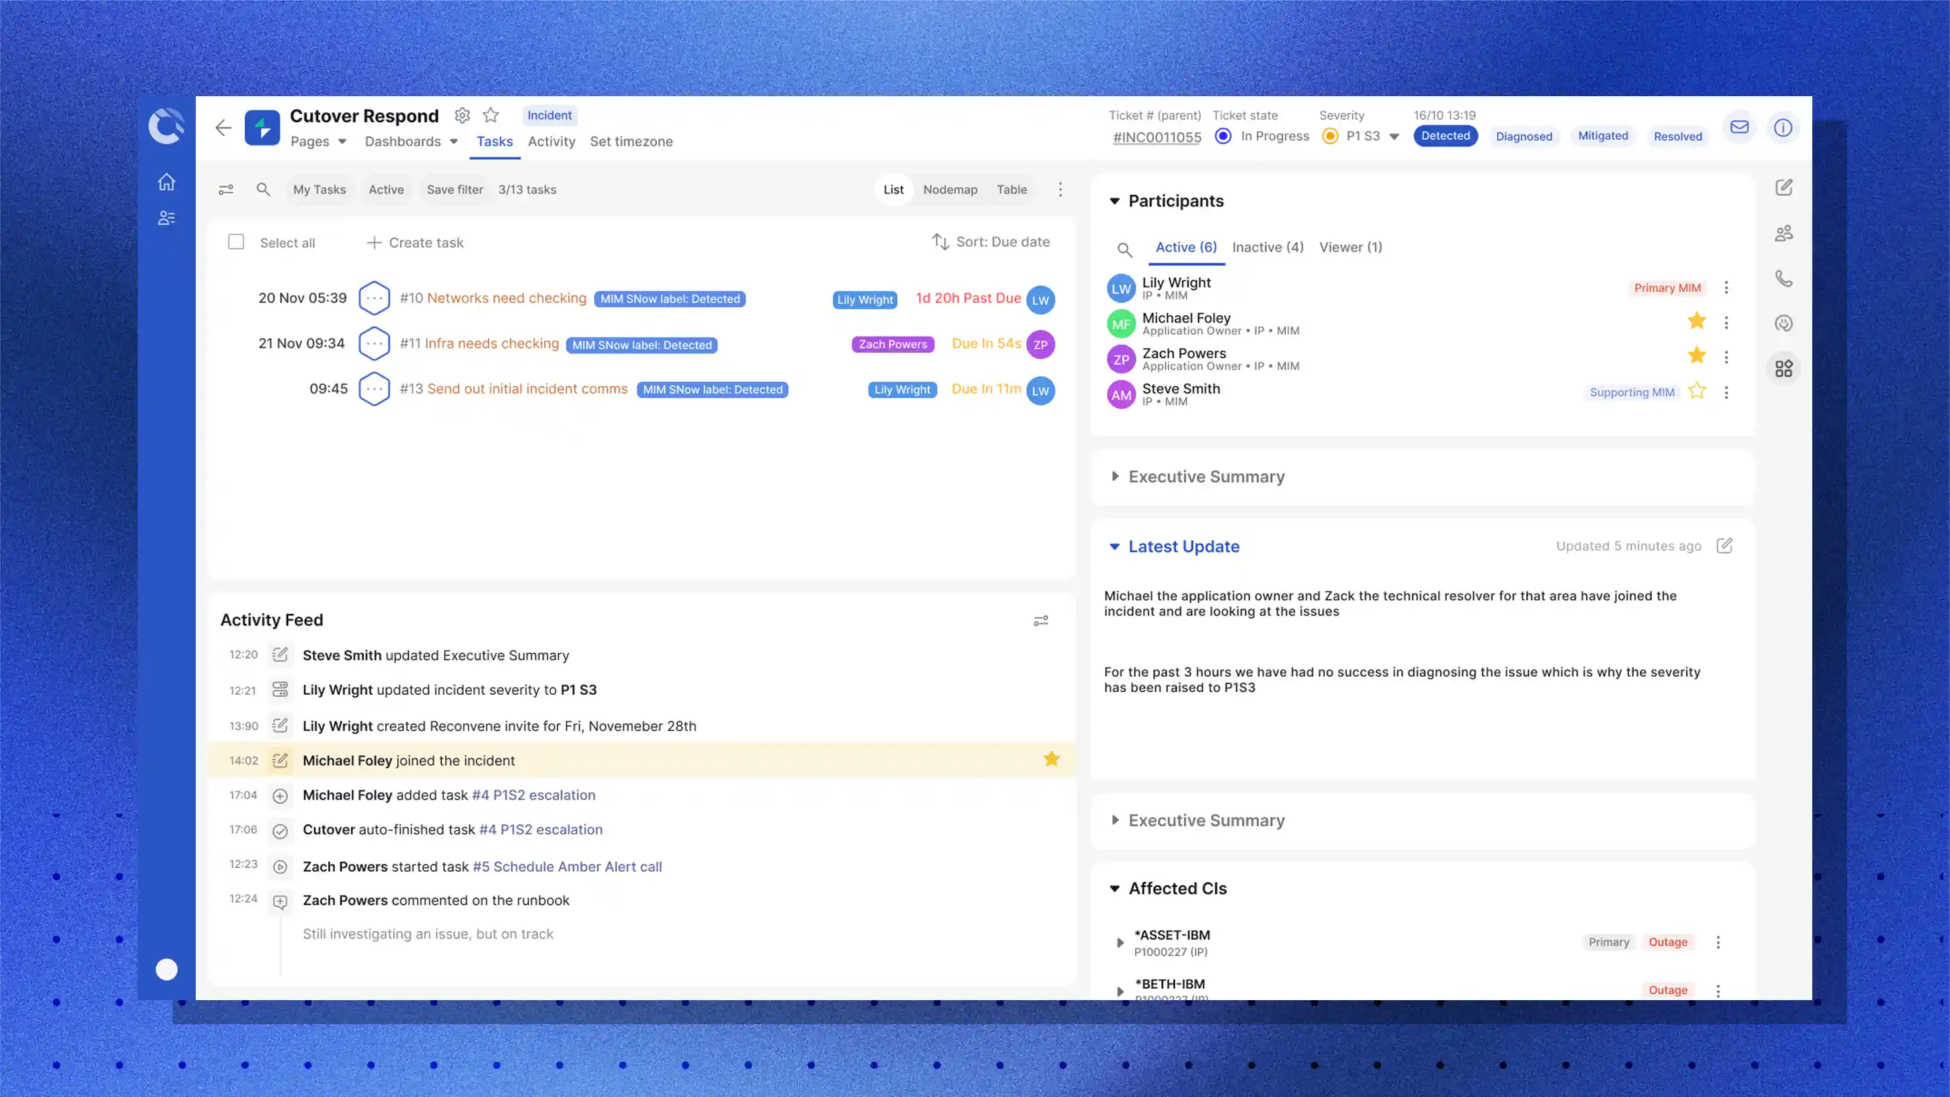Collapse the Participants section
The image size is (1950, 1097).
point(1114,201)
